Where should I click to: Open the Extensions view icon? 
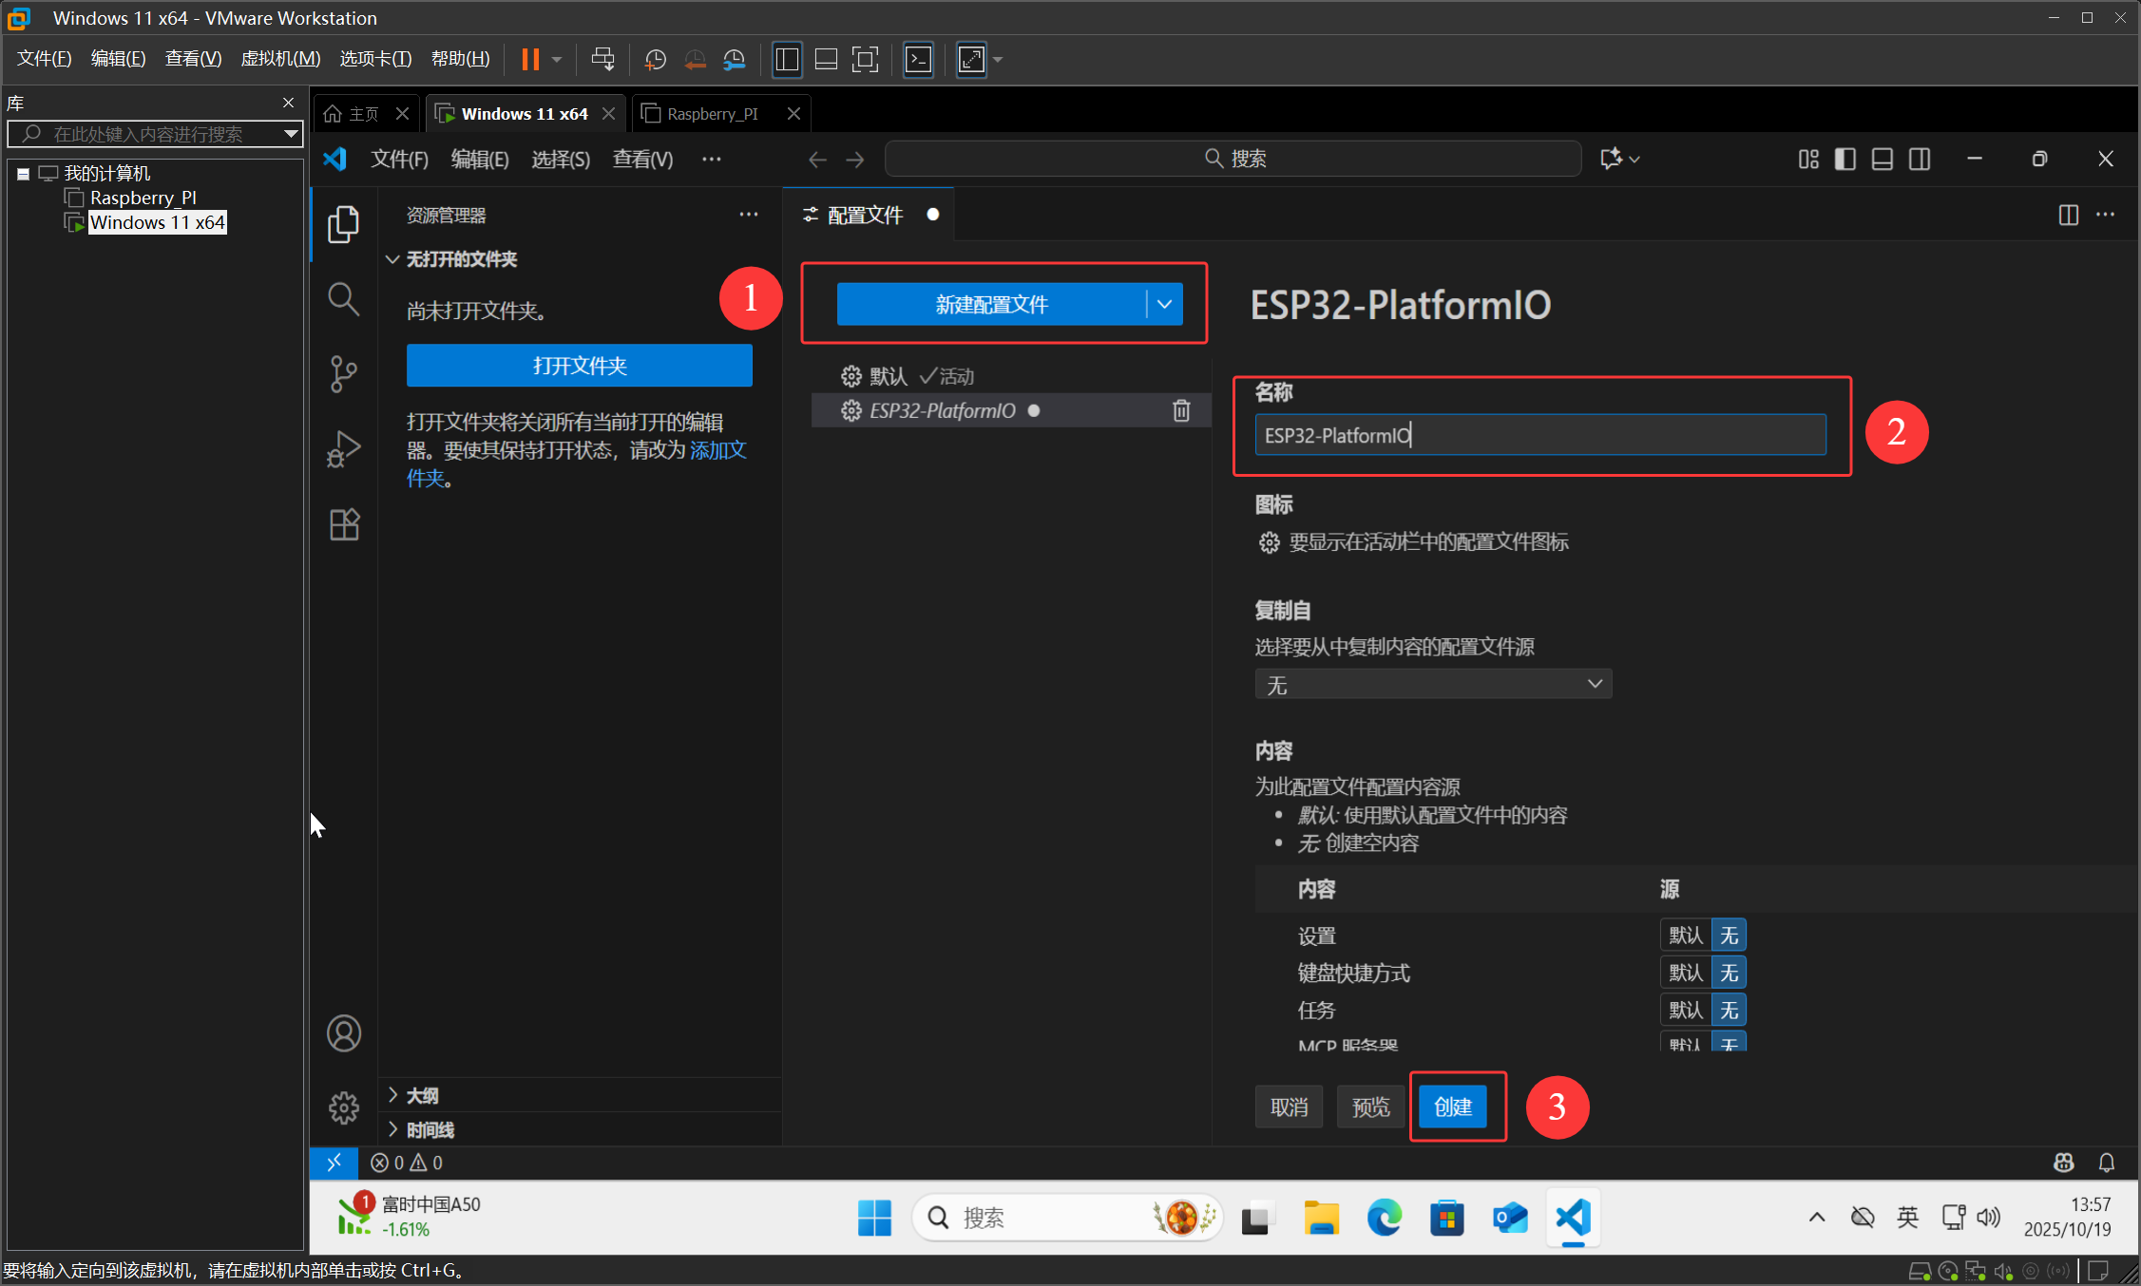click(343, 524)
